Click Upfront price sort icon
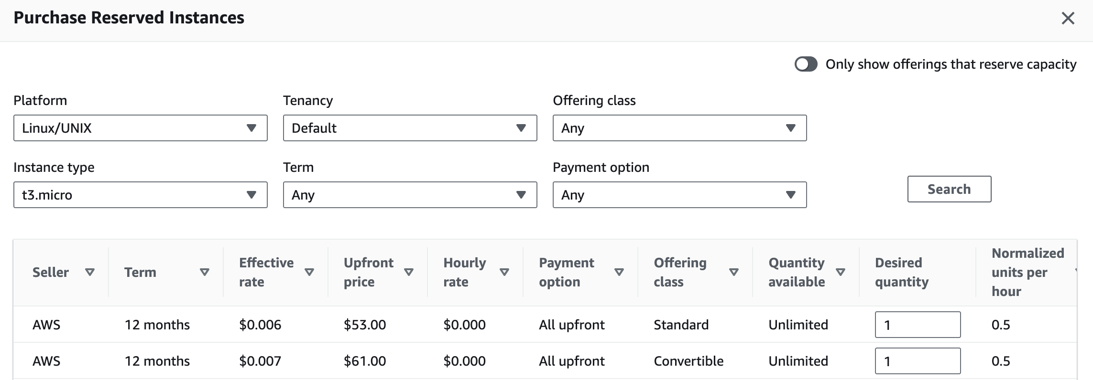Viewport: 1093px width, 380px height. pyautogui.click(x=409, y=272)
